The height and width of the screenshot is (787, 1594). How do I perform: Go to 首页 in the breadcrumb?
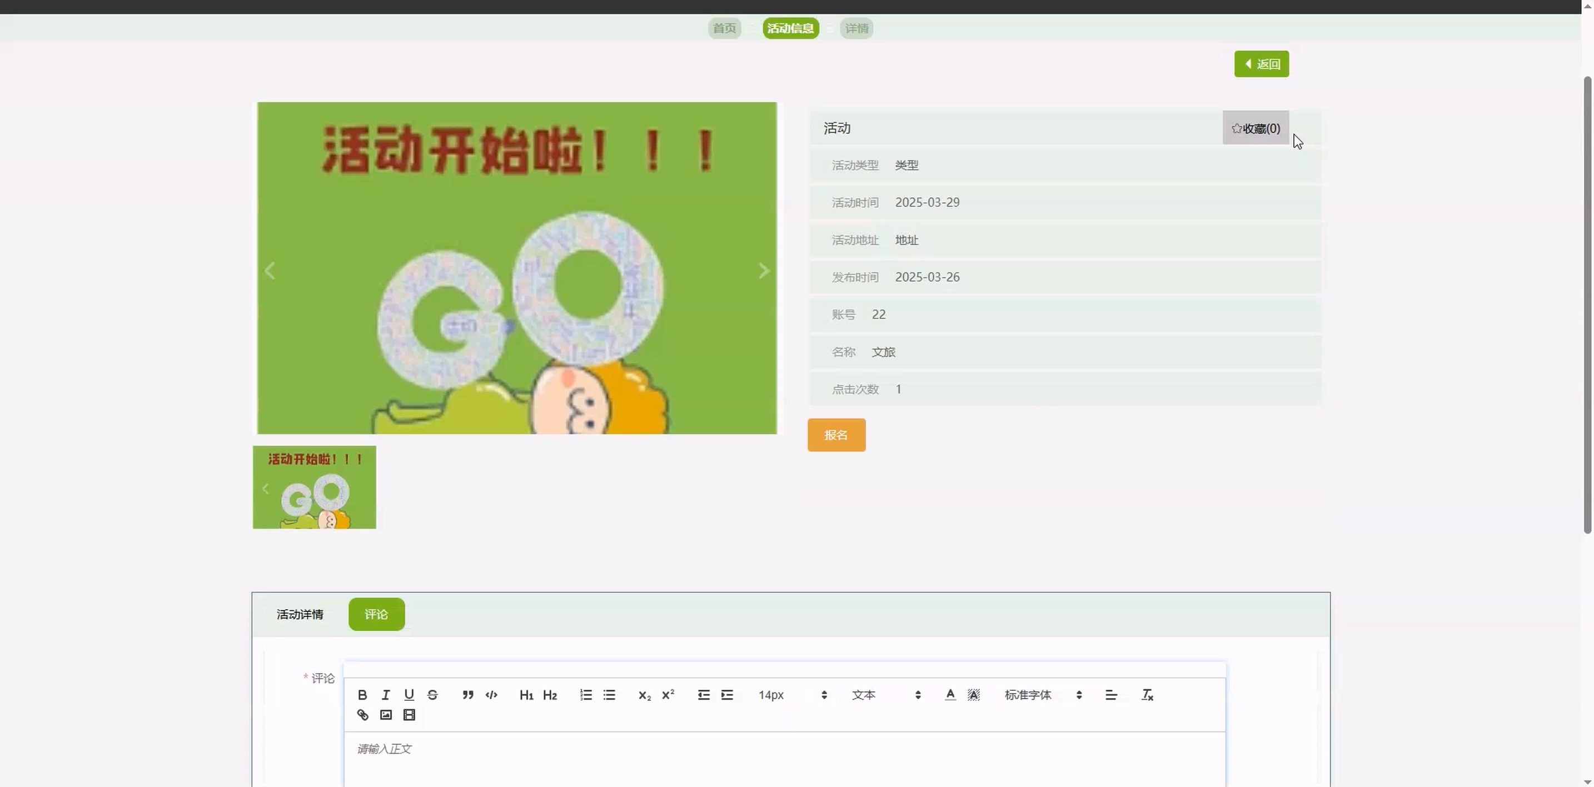tap(724, 28)
